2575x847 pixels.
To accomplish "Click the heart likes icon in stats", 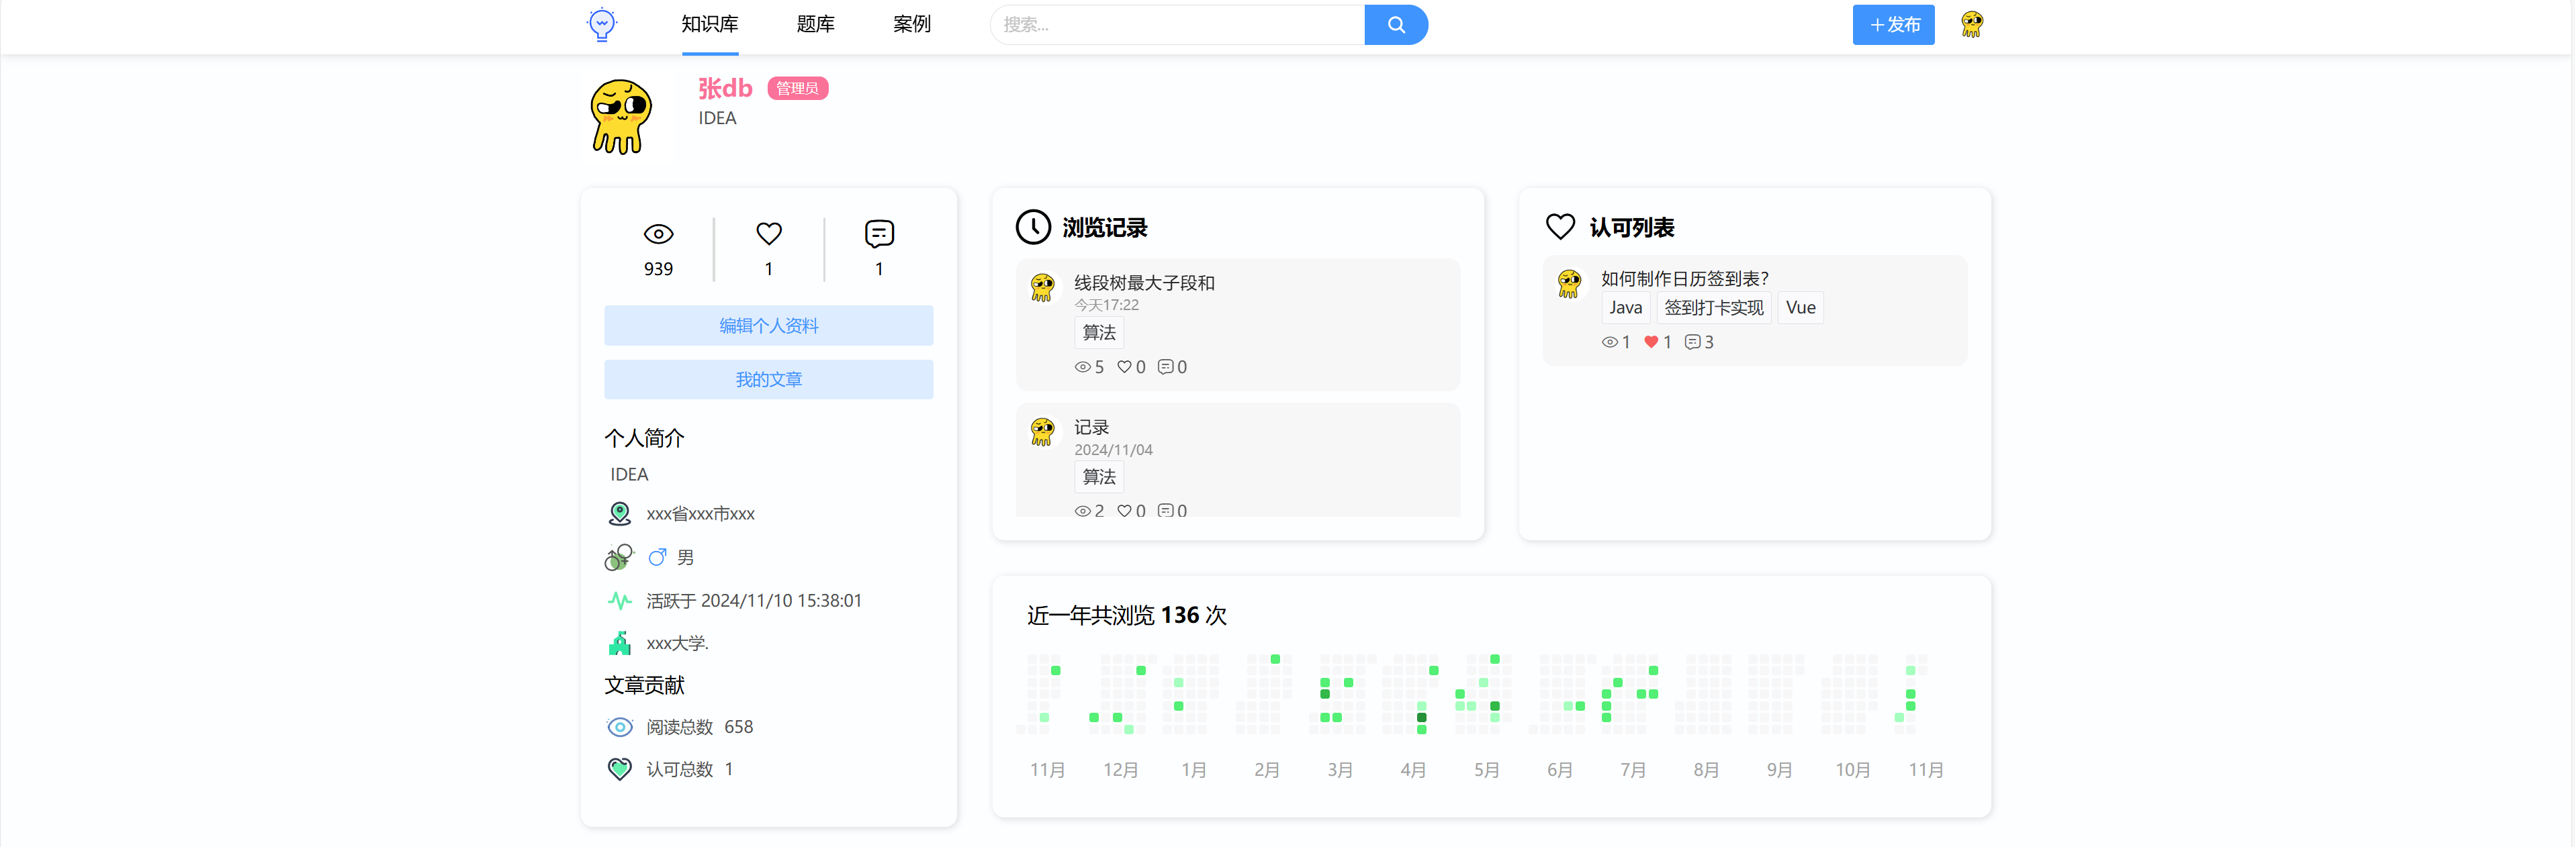I will 768,234.
